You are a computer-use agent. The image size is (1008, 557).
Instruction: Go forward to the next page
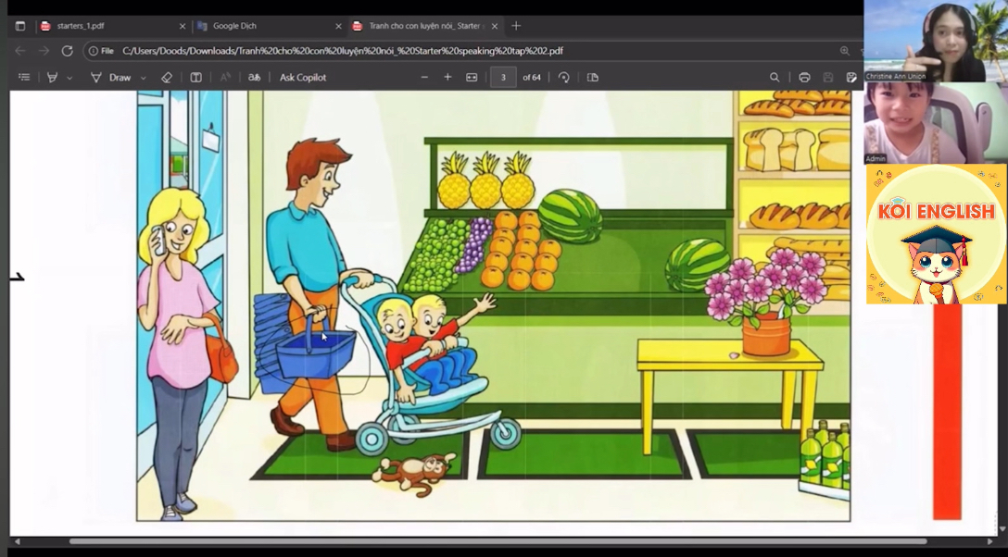[x=44, y=51]
